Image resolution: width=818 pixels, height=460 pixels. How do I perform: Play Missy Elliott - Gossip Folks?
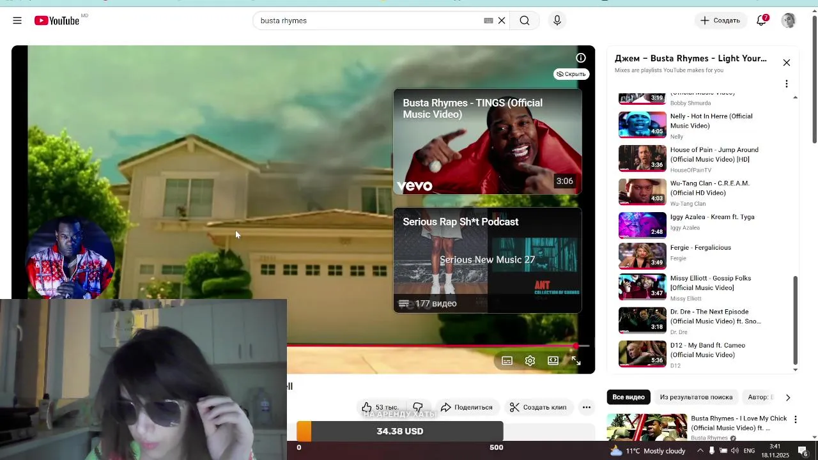706,287
